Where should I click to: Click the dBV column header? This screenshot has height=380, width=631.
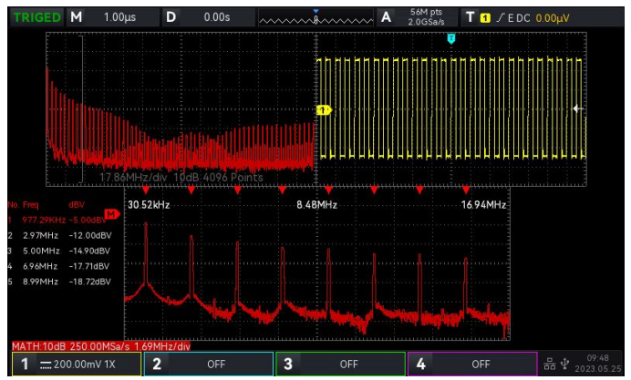pos(77,205)
